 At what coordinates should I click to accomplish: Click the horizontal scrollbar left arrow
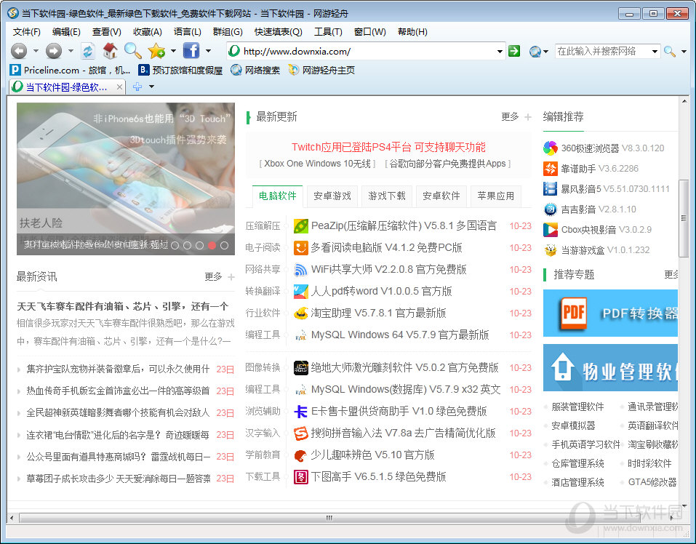click(12, 517)
